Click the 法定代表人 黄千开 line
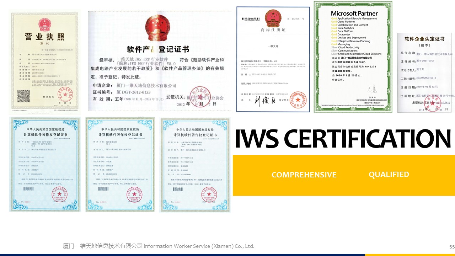Viewport: 455px width, 256px height. pos(413,70)
